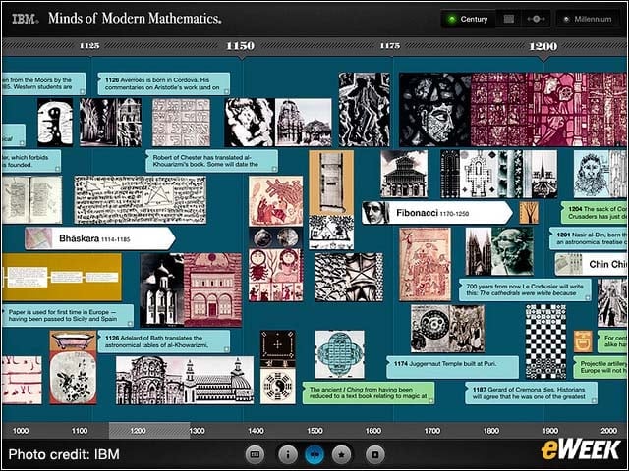Open the Fibonacci 1170-1250 banner
Viewport: 629px width, 471px height.
pos(436,213)
